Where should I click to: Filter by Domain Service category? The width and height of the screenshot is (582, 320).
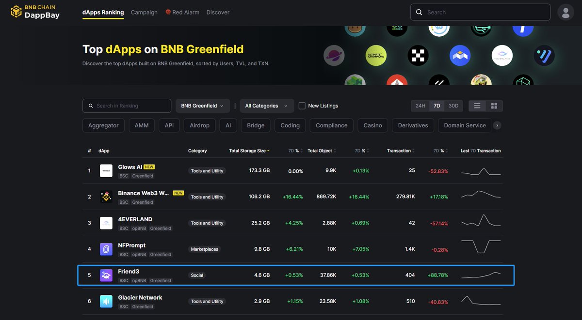pos(465,125)
